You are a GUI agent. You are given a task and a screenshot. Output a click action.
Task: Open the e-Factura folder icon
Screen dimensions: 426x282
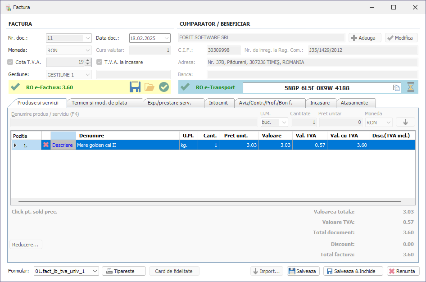(150, 87)
